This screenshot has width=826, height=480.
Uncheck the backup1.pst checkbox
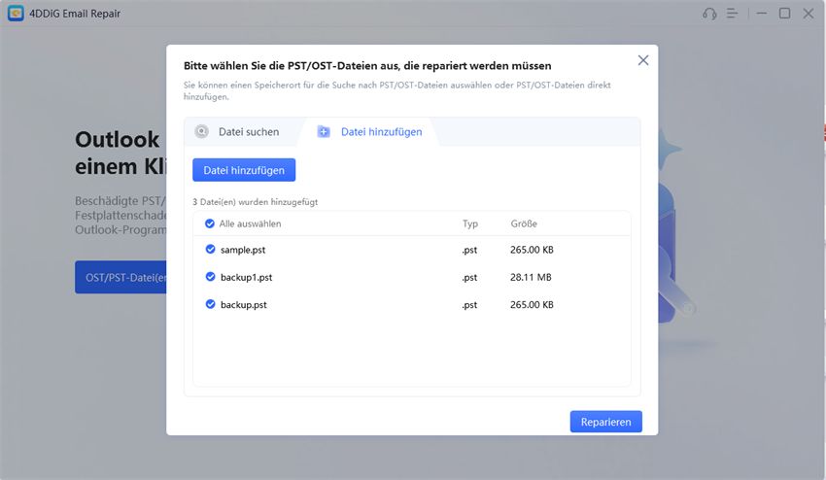(x=210, y=277)
